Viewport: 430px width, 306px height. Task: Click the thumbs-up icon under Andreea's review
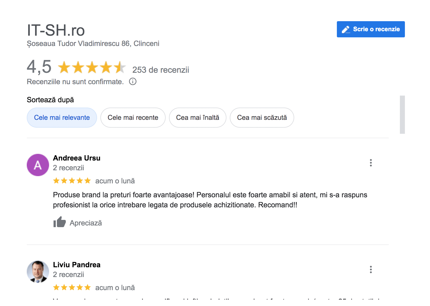point(59,222)
